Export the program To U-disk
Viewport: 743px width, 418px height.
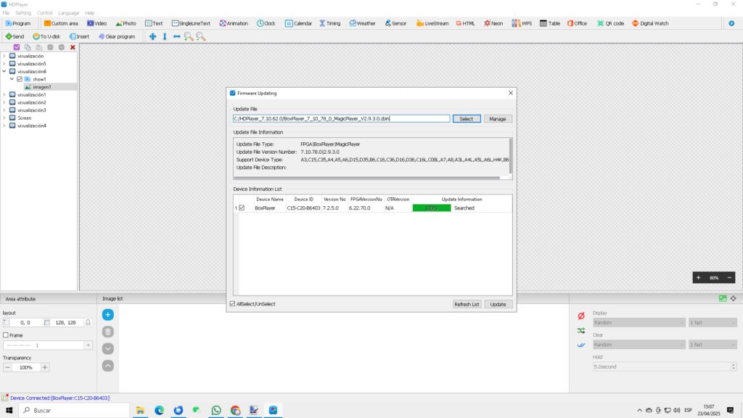point(46,36)
